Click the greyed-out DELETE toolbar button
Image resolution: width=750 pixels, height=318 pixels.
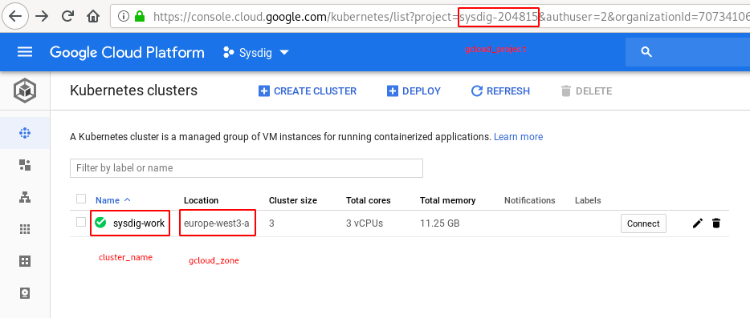pyautogui.click(x=586, y=91)
